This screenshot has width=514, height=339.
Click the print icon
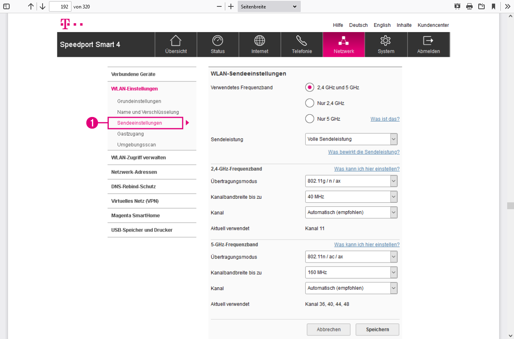pyautogui.click(x=469, y=6)
